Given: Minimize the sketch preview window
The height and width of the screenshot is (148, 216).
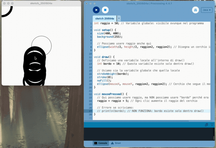Looking at the screenshot, I should (8, 3).
